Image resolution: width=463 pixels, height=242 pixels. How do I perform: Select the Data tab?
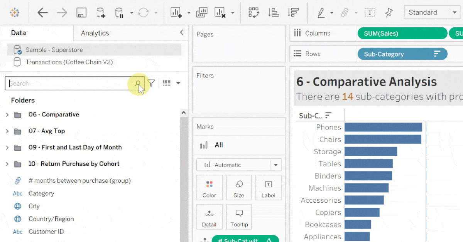(19, 33)
